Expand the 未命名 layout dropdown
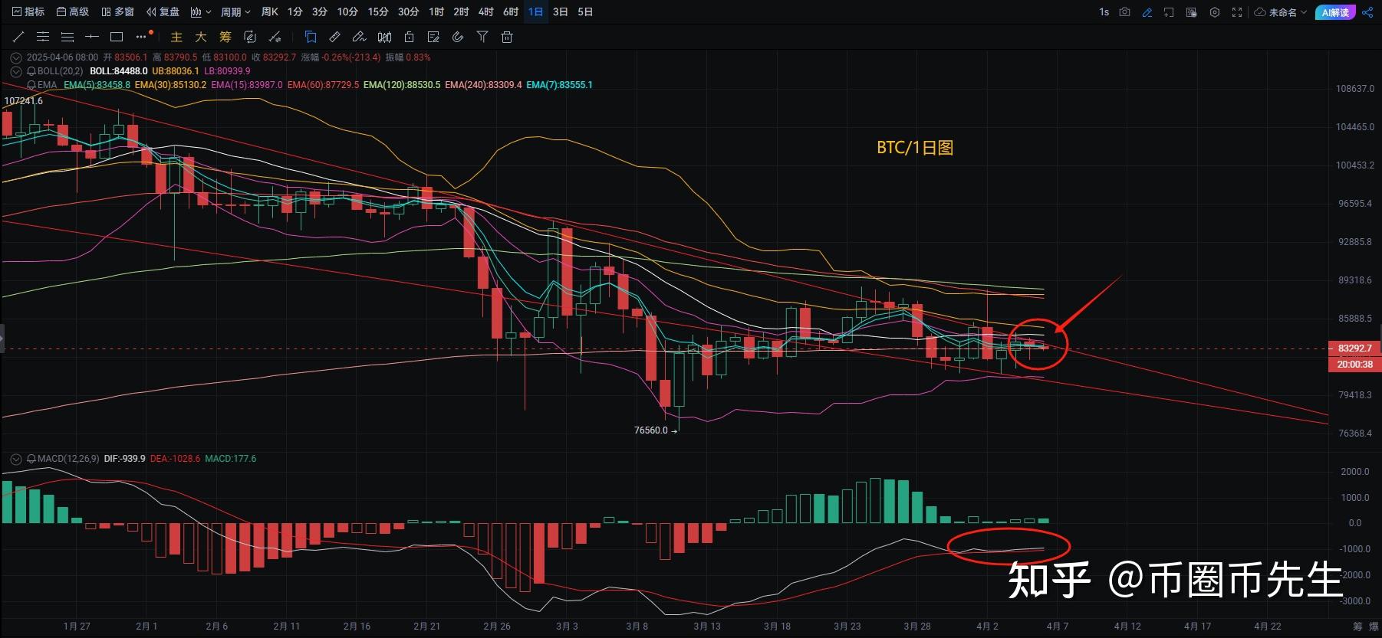Image resolution: width=1382 pixels, height=638 pixels. tap(1281, 12)
